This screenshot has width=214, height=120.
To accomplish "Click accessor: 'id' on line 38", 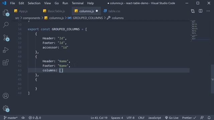I will click(56, 47).
